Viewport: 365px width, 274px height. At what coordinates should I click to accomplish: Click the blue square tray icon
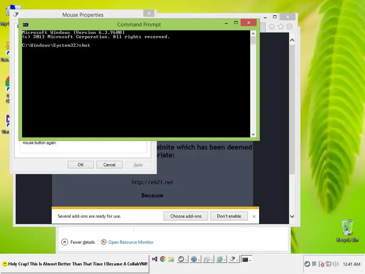coord(314,264)
